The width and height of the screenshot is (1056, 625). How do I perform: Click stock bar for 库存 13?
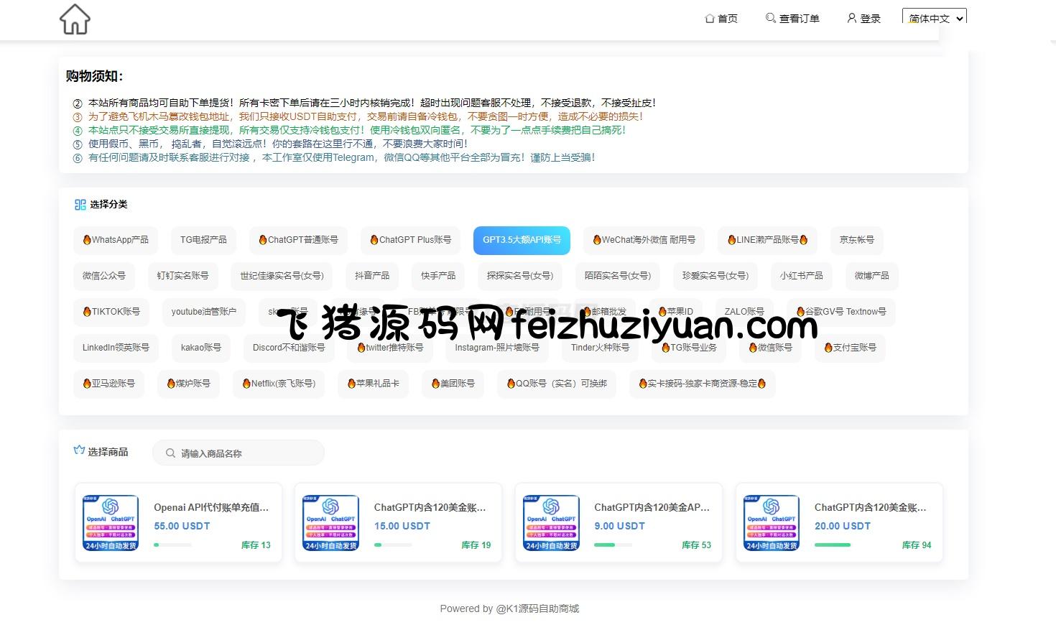172,545
